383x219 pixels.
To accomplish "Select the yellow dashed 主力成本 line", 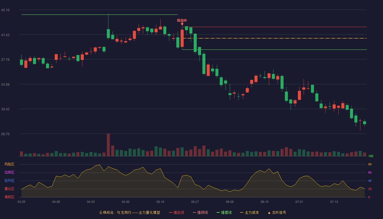I will (x=274, y=38).
